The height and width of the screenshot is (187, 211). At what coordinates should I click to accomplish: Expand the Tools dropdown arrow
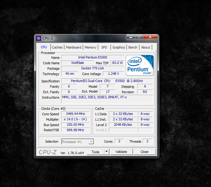tap(106, 152)
